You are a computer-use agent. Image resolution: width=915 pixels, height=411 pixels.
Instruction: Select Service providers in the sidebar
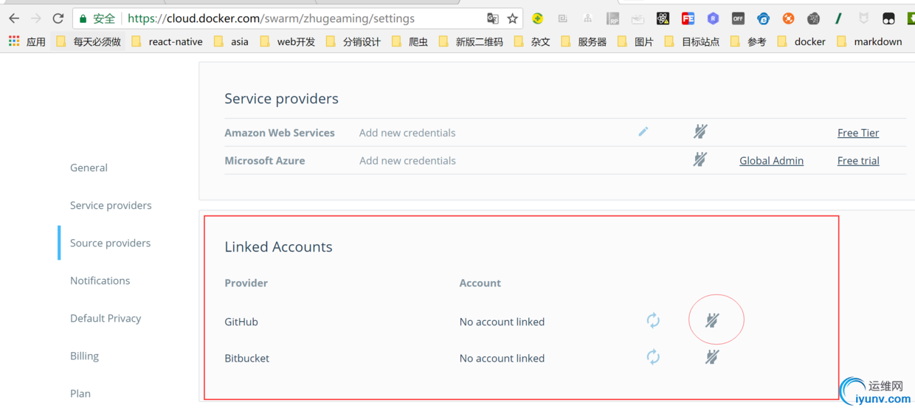111,205
